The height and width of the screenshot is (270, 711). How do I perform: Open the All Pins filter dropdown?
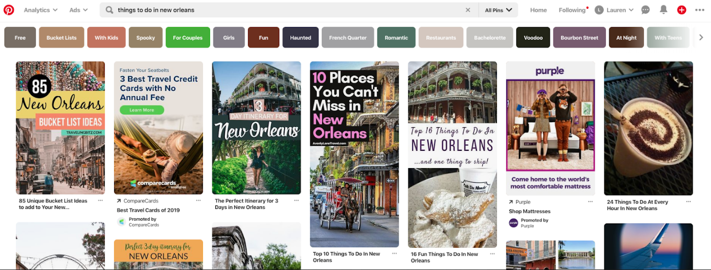498,10
